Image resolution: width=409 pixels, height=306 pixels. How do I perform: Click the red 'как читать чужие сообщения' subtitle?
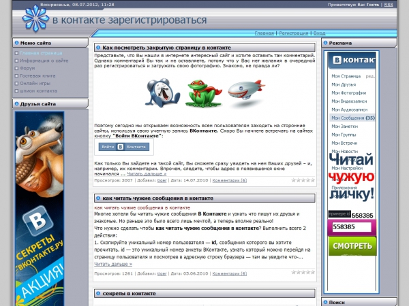(142, 207)
